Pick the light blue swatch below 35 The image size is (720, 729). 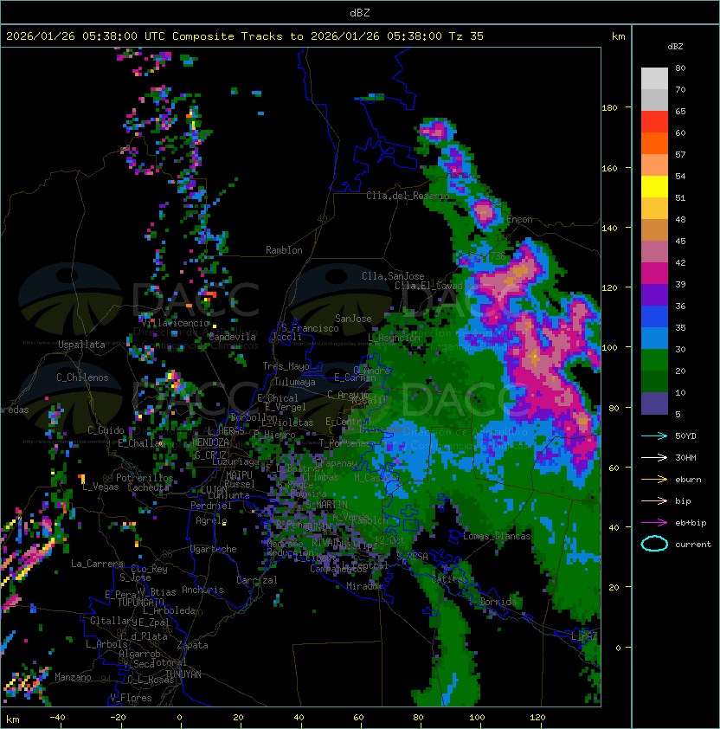654,338
